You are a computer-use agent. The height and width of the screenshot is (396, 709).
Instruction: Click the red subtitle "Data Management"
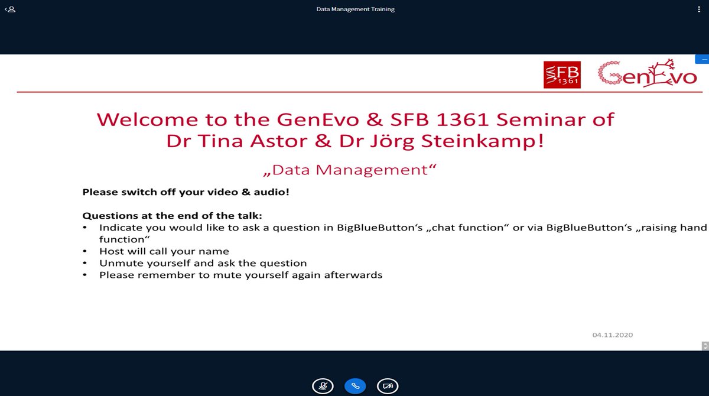click(x=349, y=170)
